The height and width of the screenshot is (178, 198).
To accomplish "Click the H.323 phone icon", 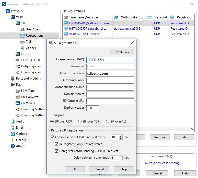I will [x=18, y=54].
